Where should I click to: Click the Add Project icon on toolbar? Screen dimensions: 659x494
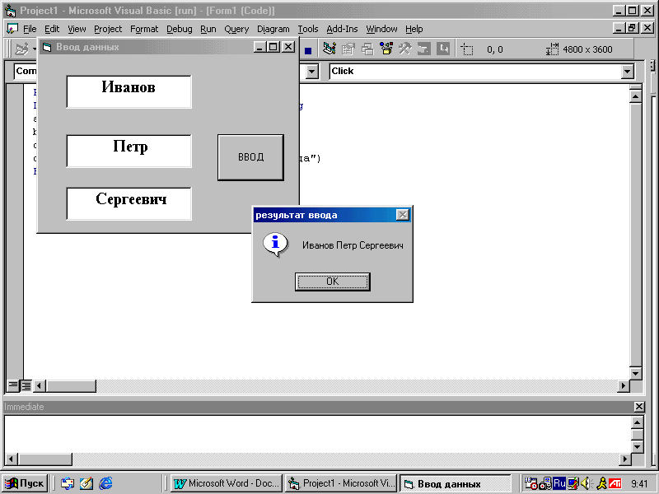coord(22,49)
